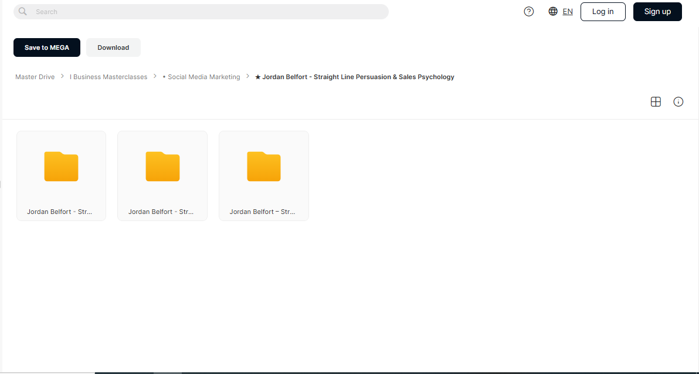Open Social Media Marketing breadcrumb

(201, 77)
